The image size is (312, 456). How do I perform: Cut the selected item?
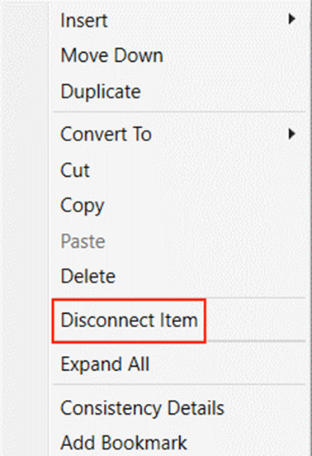[x=75, y=170]
